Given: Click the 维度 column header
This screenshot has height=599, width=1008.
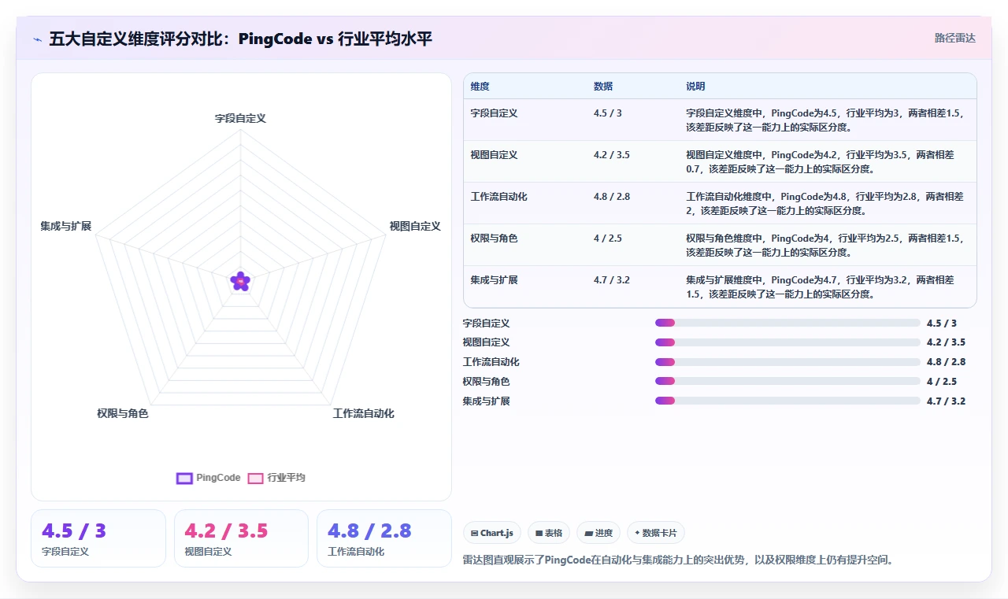Looking at the screenshot, I should pyautogui.click(x=480, y=87).
